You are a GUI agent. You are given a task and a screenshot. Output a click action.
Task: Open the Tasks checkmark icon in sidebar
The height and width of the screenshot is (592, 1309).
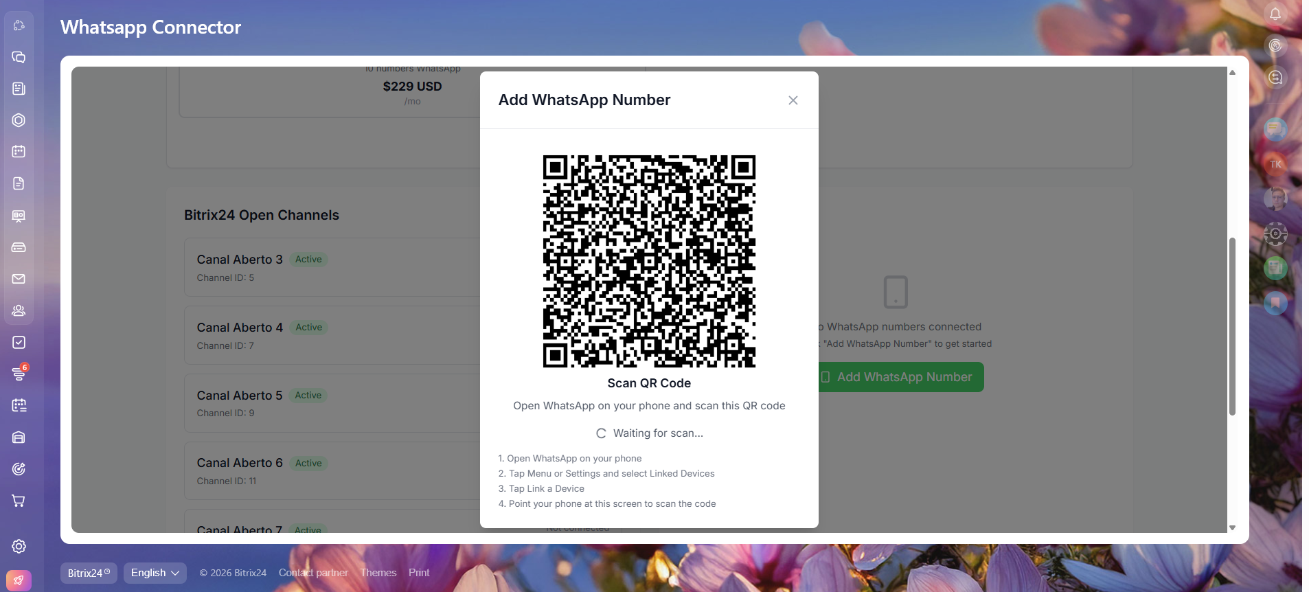click(19, 342)
